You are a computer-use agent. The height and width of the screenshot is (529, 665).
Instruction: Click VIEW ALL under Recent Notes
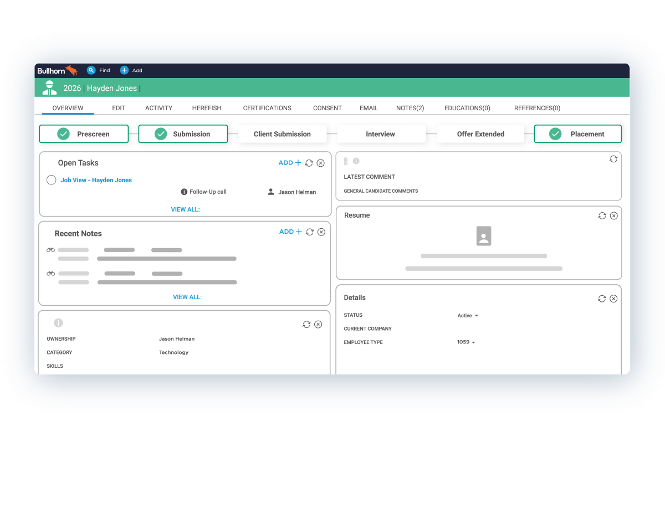point(187,297)
